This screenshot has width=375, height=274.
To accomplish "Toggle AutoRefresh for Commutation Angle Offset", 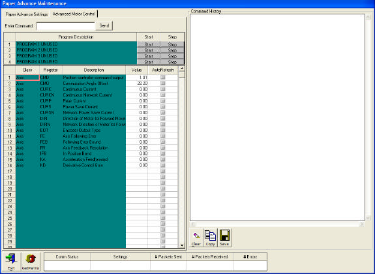I will point(163,83).
